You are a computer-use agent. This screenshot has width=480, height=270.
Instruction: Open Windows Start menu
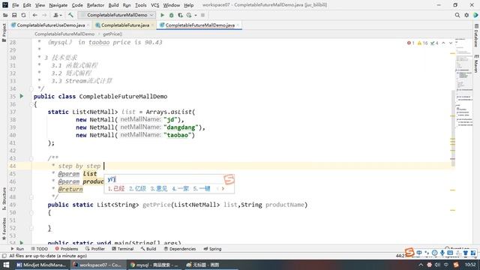[6, 265]
